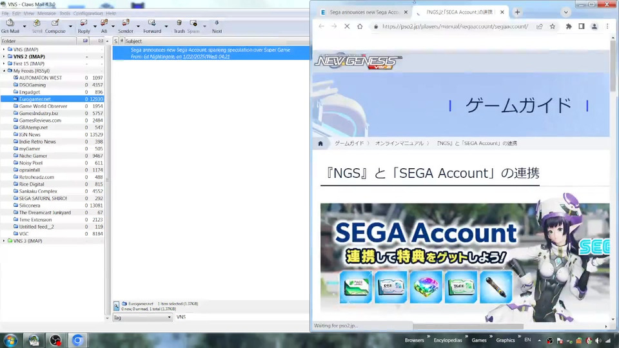Click Chrome icon in taskbar

click(x=77, y=340)
